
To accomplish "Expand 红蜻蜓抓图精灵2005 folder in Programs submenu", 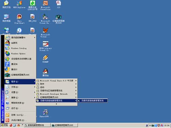I will 56,97.
